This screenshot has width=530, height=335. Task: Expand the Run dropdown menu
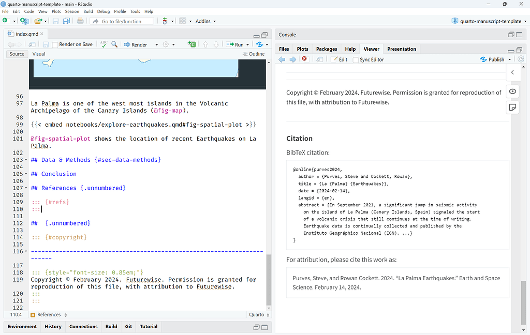click(x=247, y=45)
